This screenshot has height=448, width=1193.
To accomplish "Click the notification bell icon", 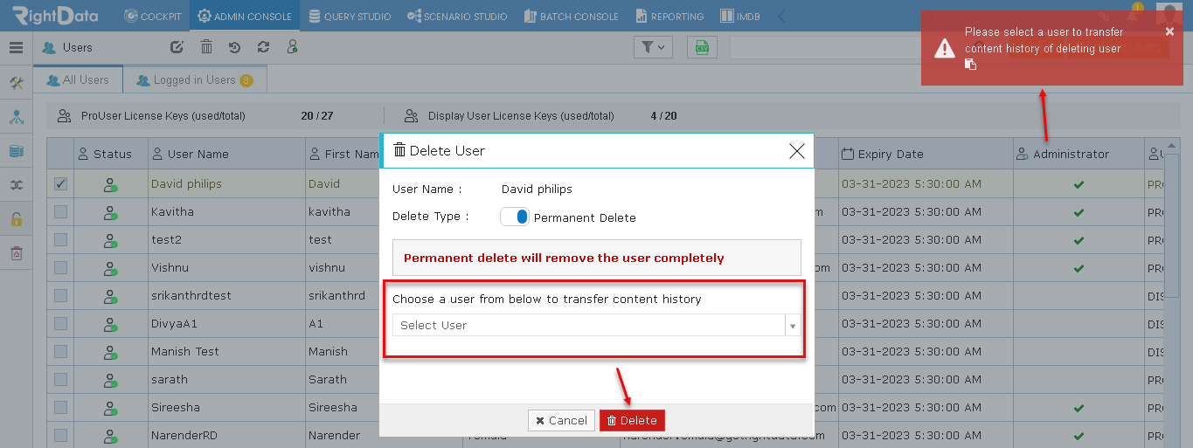I will pos(1134,15).
